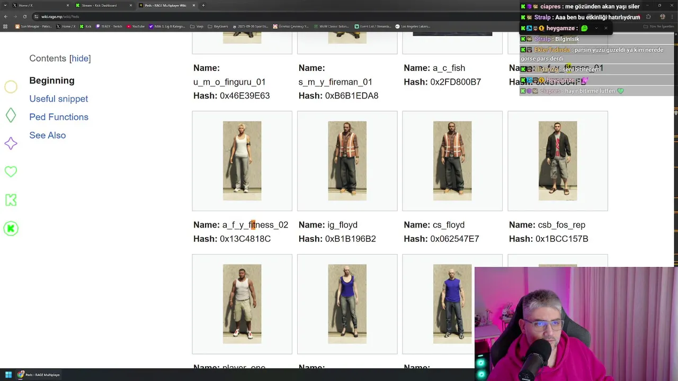
Task: Open the Kick bookmark
Action: [86, 26]
